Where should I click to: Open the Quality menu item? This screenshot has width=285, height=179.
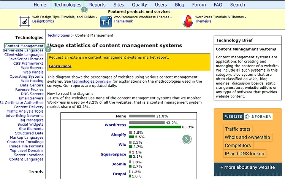139,5
